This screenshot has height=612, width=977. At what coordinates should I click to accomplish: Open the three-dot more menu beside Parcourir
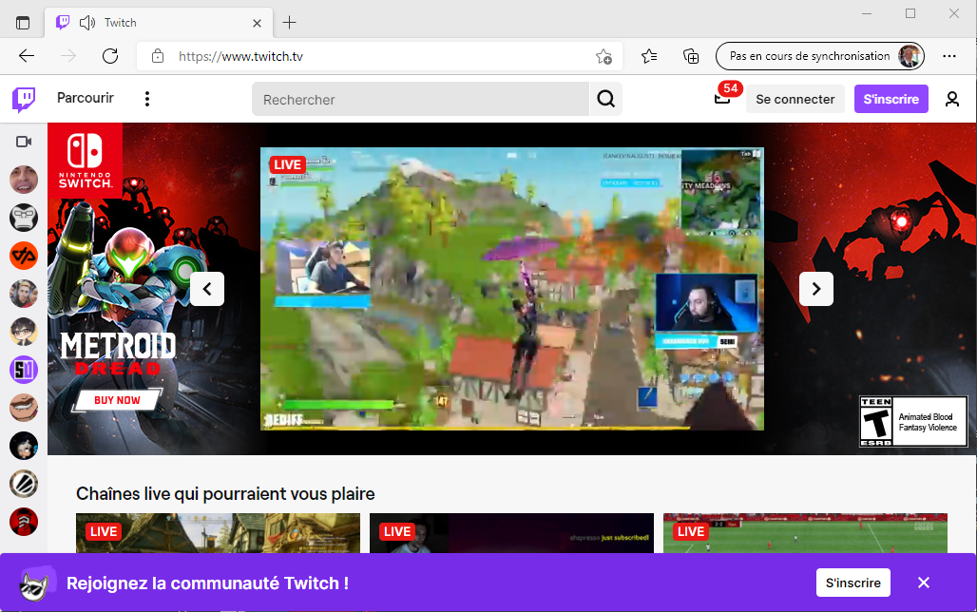(x=147, y=99)
